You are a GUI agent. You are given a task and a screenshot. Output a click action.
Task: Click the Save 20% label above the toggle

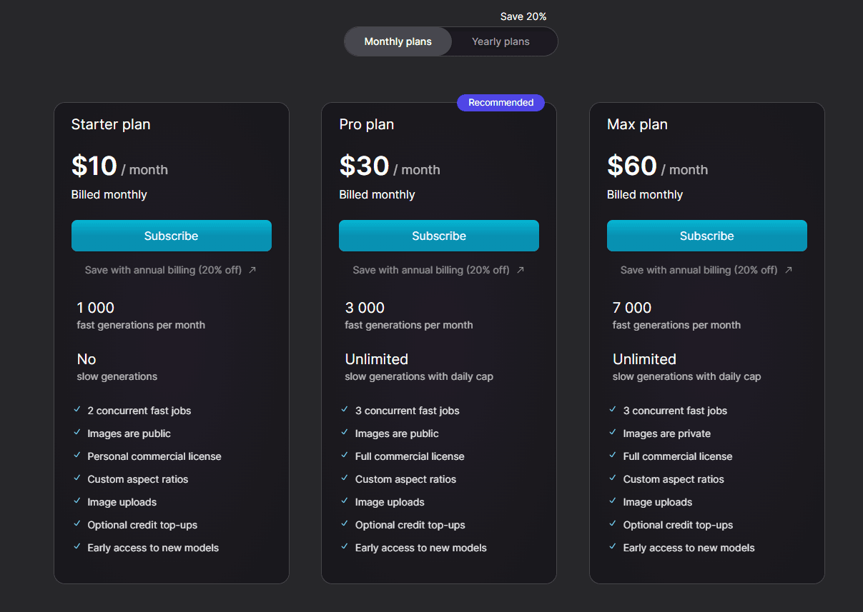pyautogui.click(x=523, y=16)
